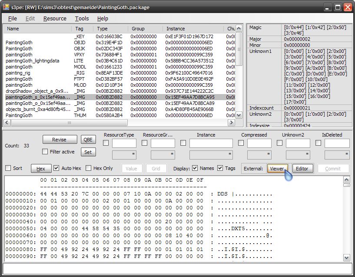Toggle the Sort checkbox
Viewport: 355px width, 277px height.
(x=8, y=168)
